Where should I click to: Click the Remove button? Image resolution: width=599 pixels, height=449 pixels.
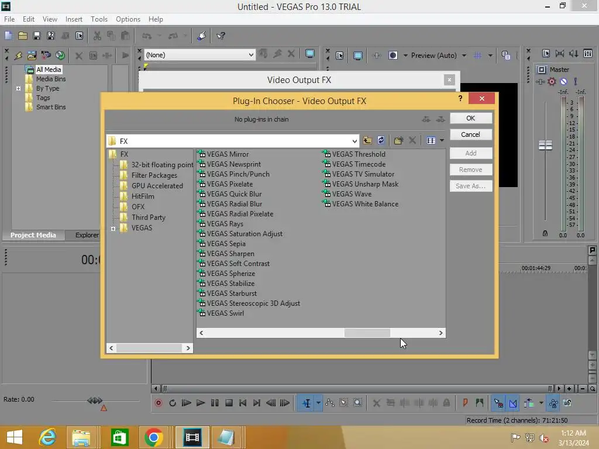[471, 170]
